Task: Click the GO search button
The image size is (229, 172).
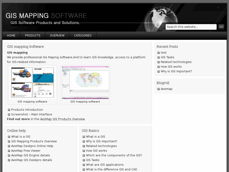Action: point(221,27)
